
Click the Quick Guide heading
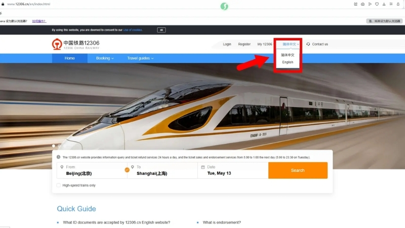[76, 209]
